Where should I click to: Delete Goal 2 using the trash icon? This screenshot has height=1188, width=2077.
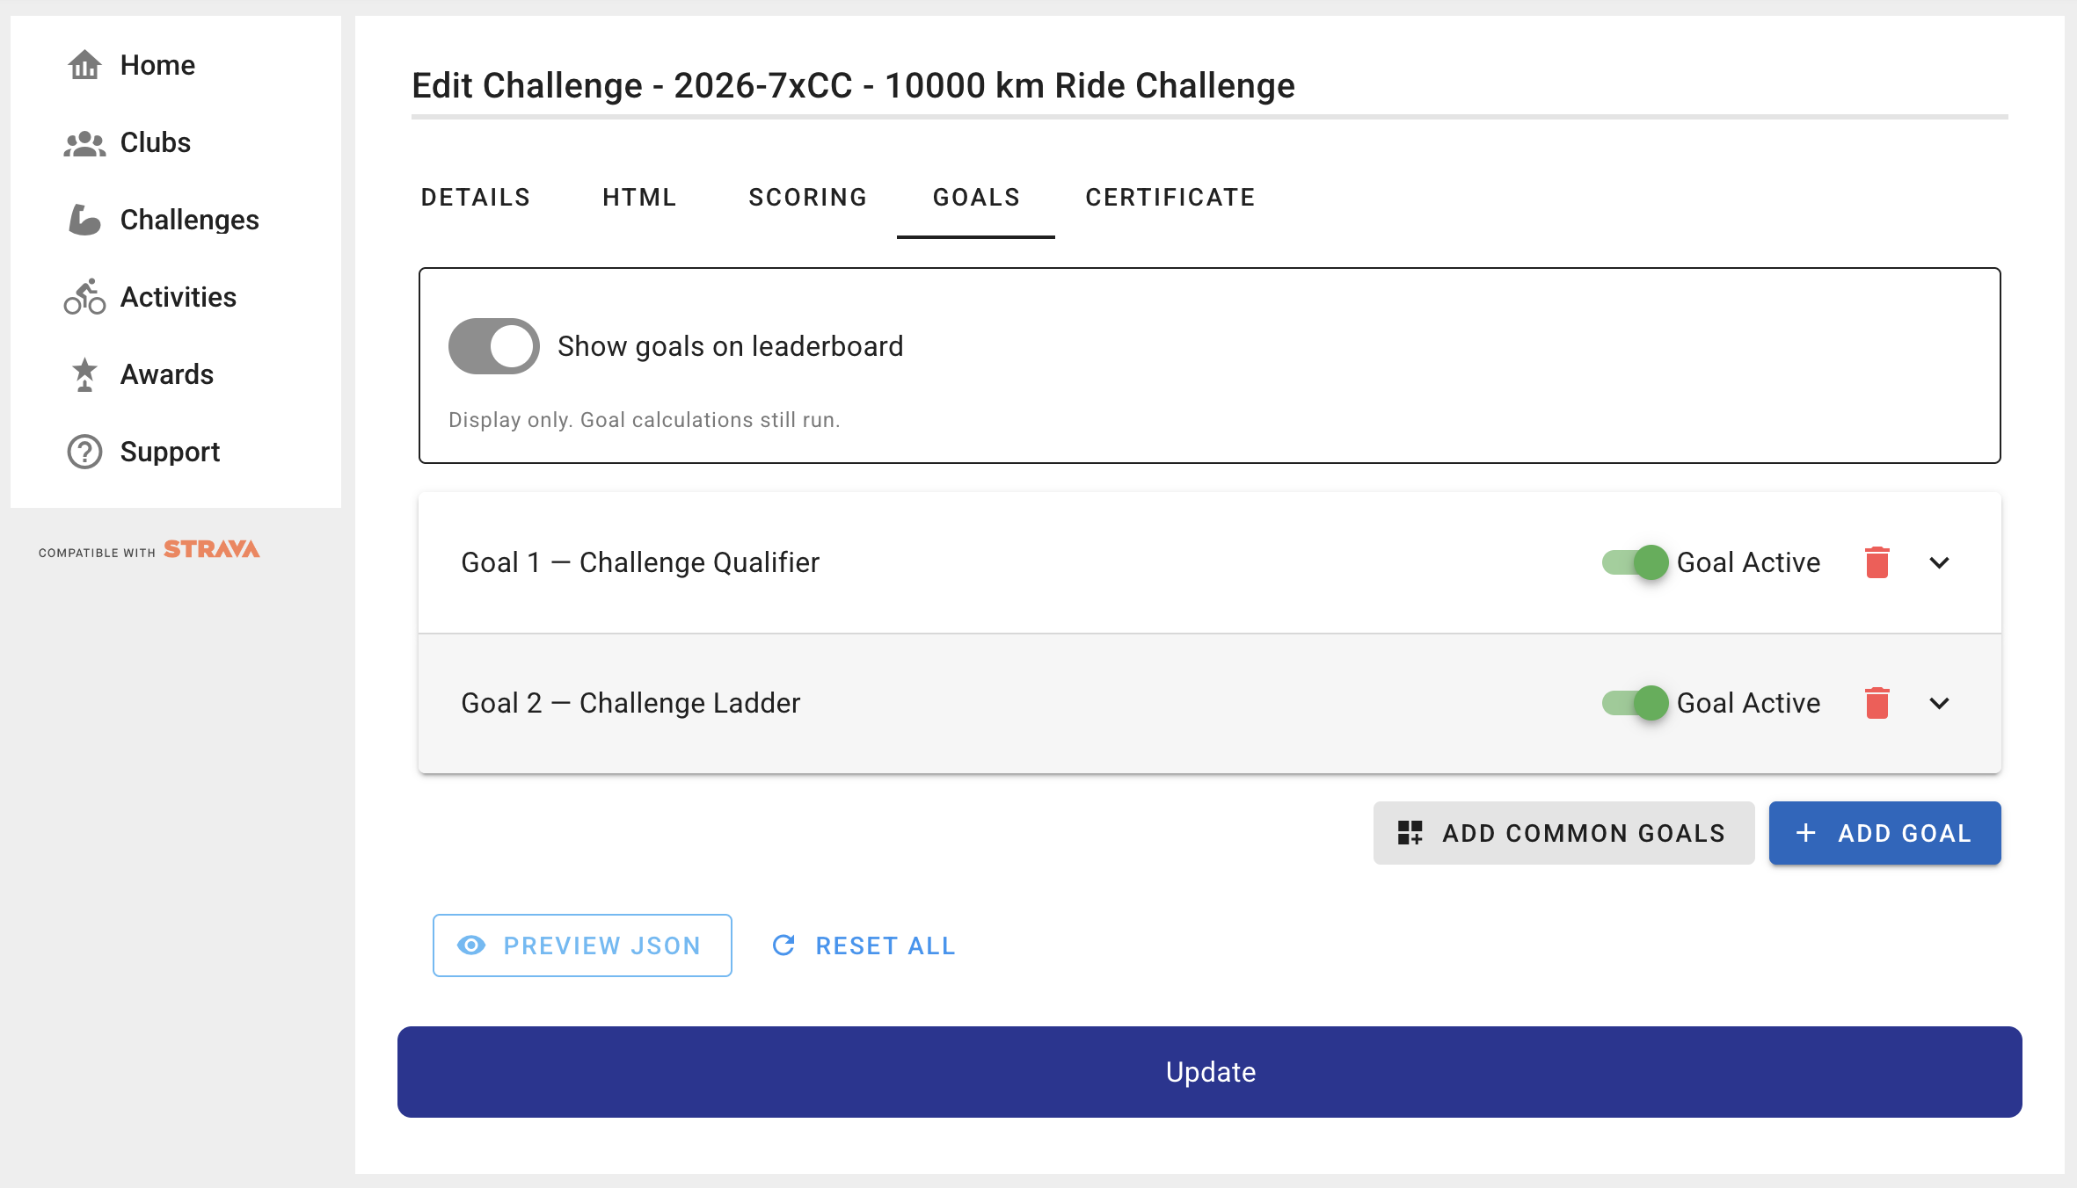[x=1878, y=703]
